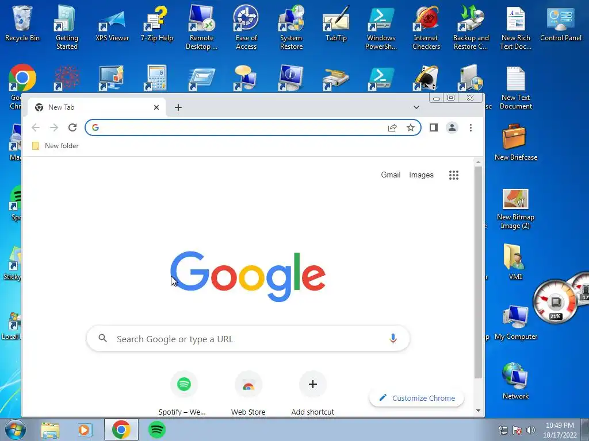Image resolution: width=589 pixels, height=441 pixels.
Task: Open the Windows Start menu
Action: pyautogui.click(x=16, y=430)
